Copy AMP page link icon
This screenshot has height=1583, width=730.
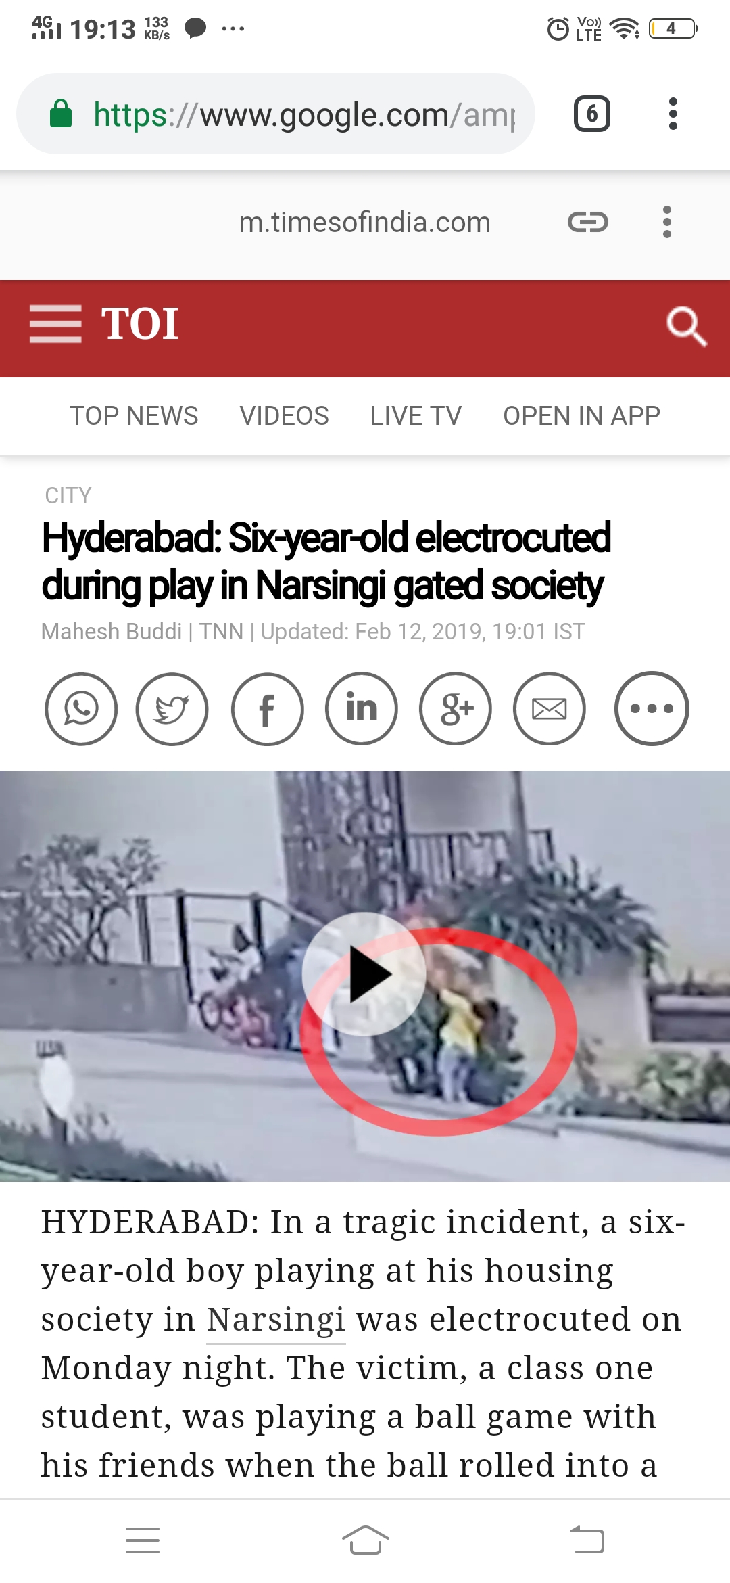[x=588, y=222]
